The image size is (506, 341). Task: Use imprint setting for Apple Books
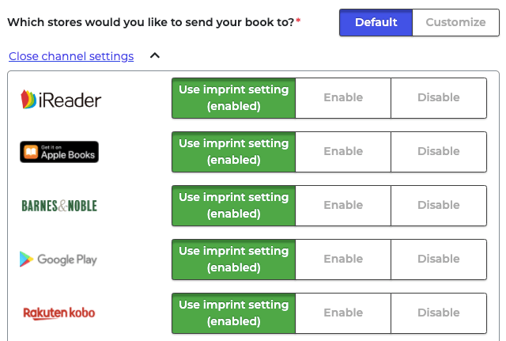tap(234, 152)
